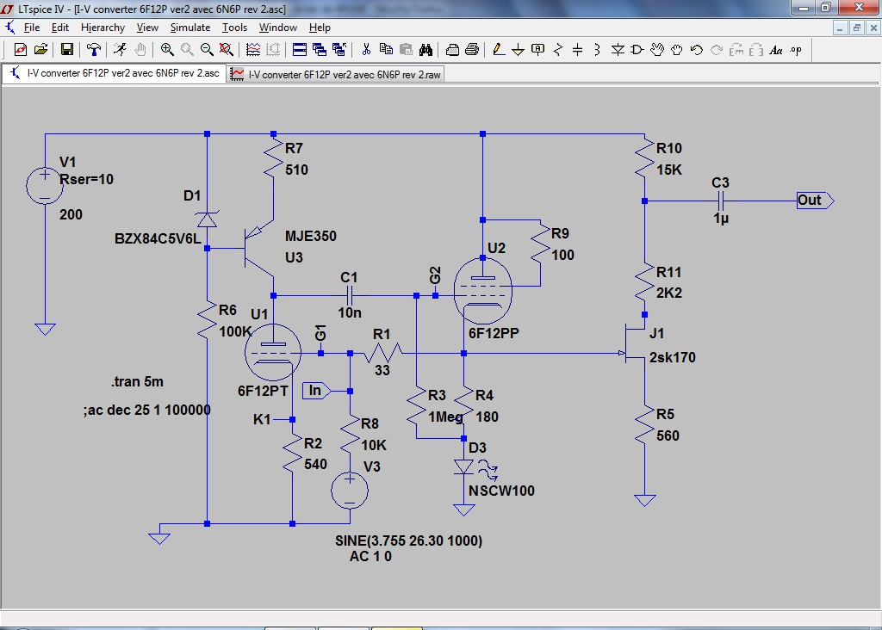Click the '.tran 5m' directive text
Screen dimensions: 882x630
(137, 381)
